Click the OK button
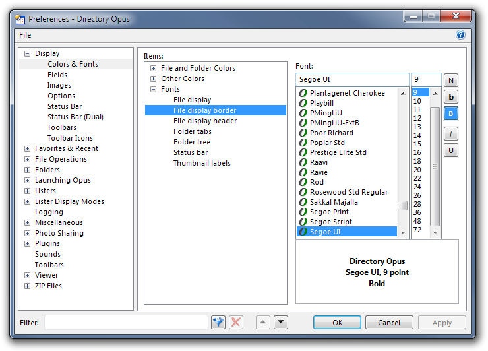Viewport: 488px width, 351px height. [x=337, y=323]
